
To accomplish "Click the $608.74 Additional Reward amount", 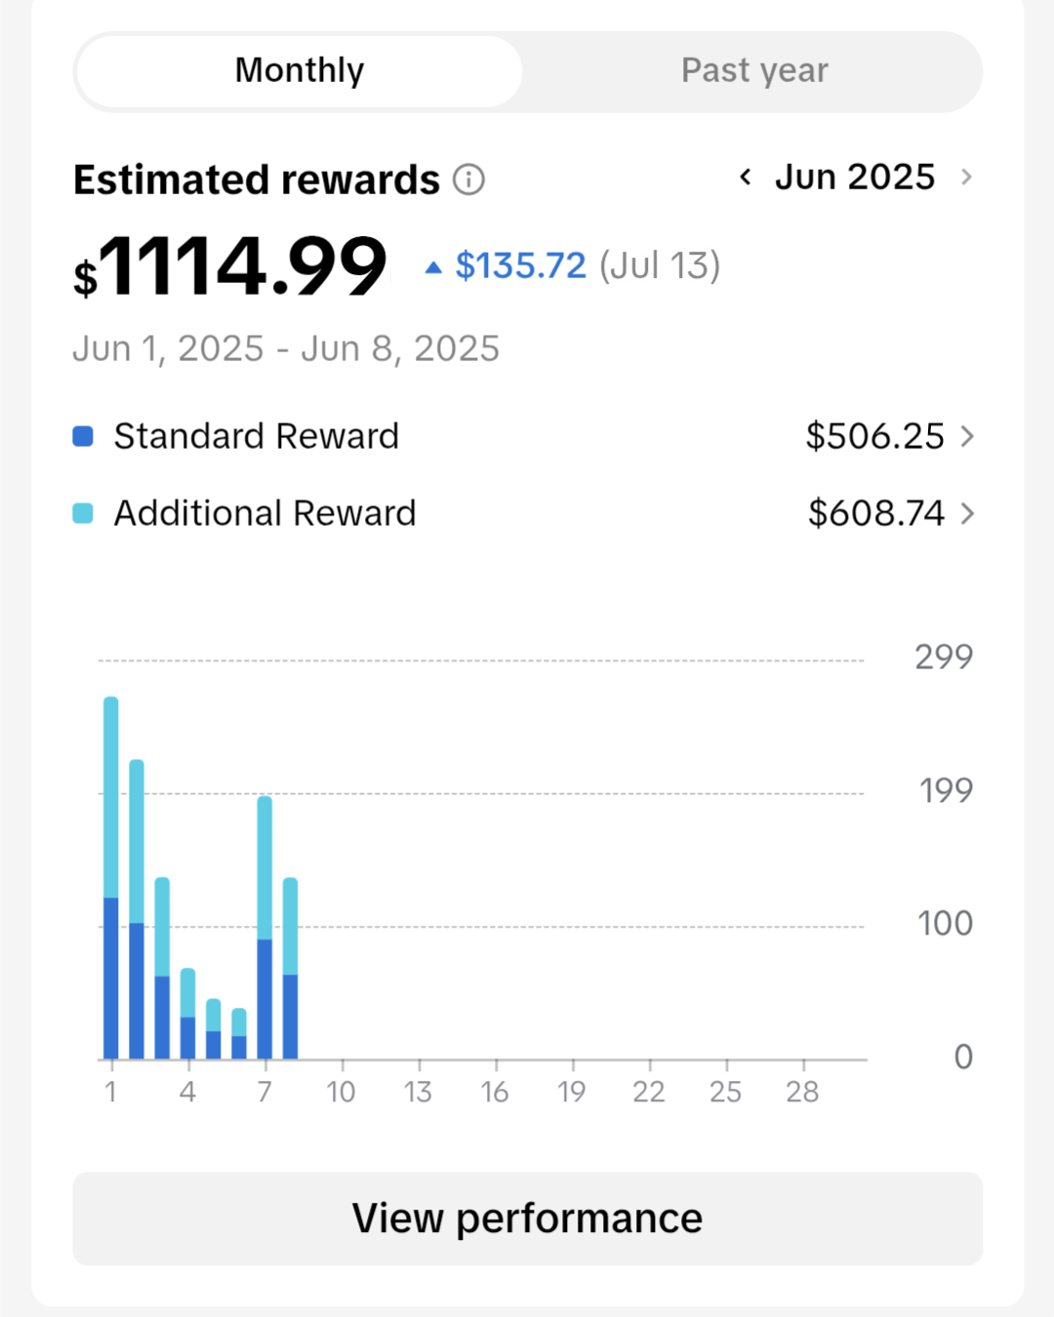I will (876, 513).
